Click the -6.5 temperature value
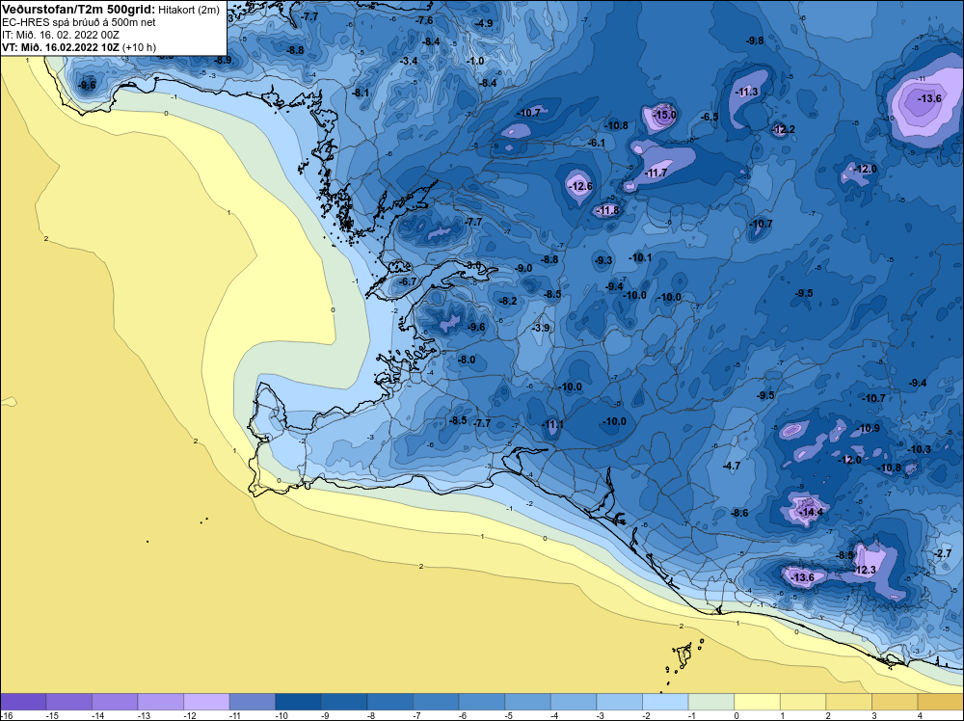Screen dimensions: 964x721 tap(710, 117)
